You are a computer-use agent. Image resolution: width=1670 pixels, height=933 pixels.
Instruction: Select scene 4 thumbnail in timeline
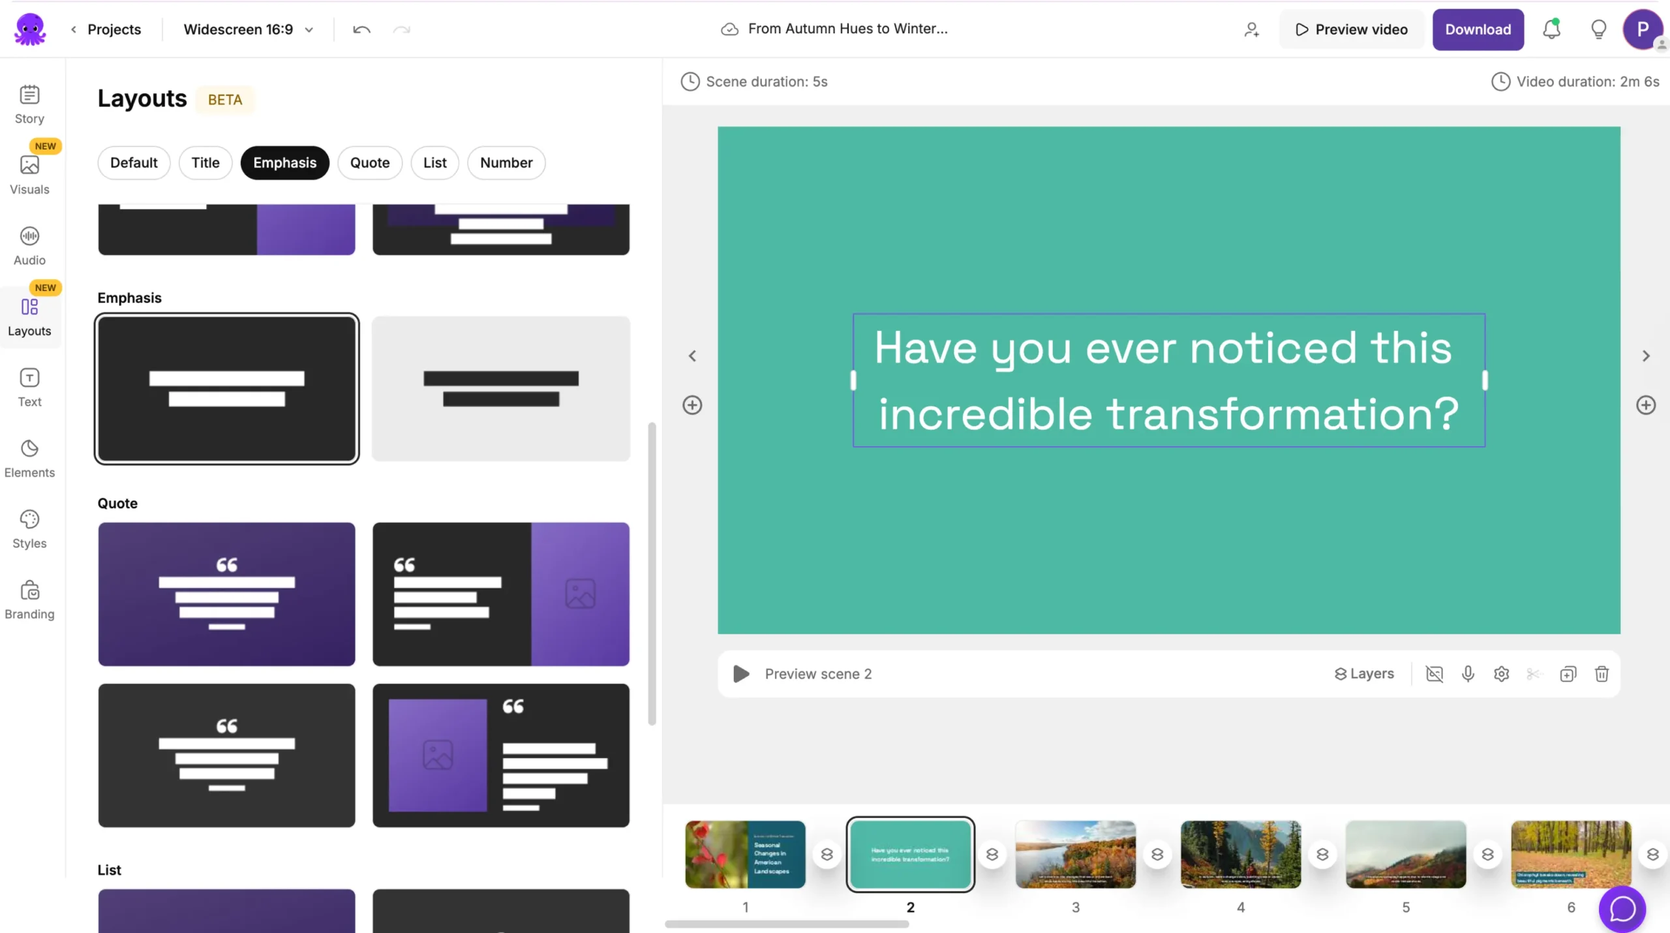[x=1240, y=854]
